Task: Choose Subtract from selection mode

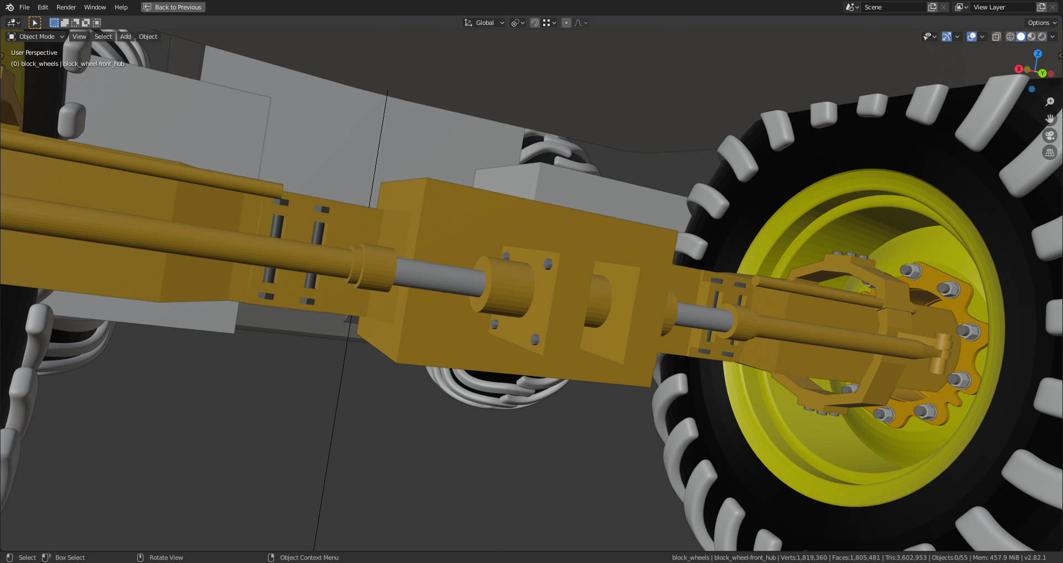Action: (x=75, y=23)
